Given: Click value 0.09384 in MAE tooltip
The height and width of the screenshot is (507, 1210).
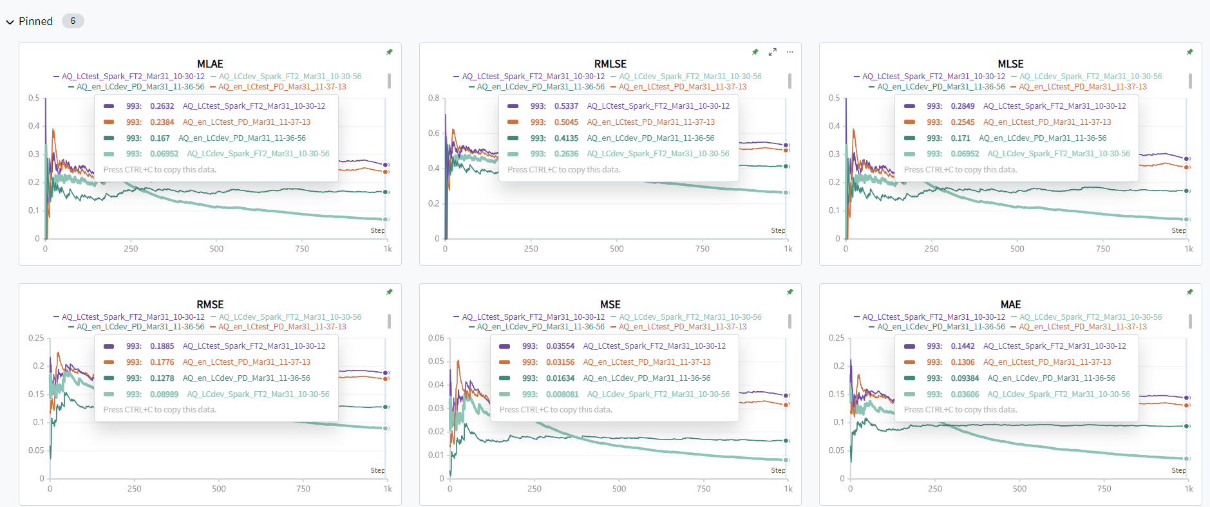Looking at the screenshot, I should [965, 378].
